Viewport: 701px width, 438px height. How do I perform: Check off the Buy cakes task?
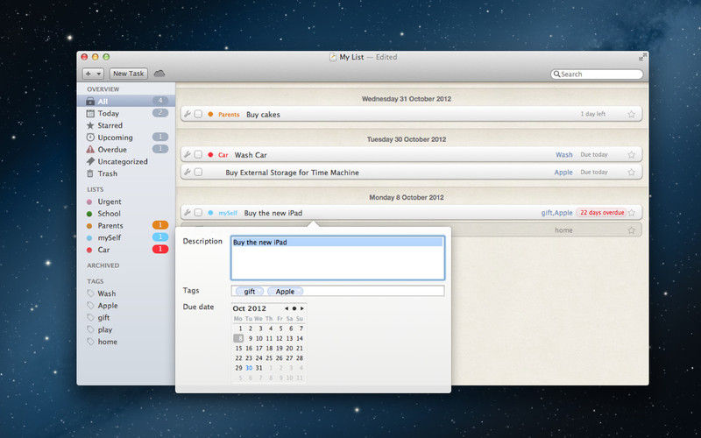(198, 114)
